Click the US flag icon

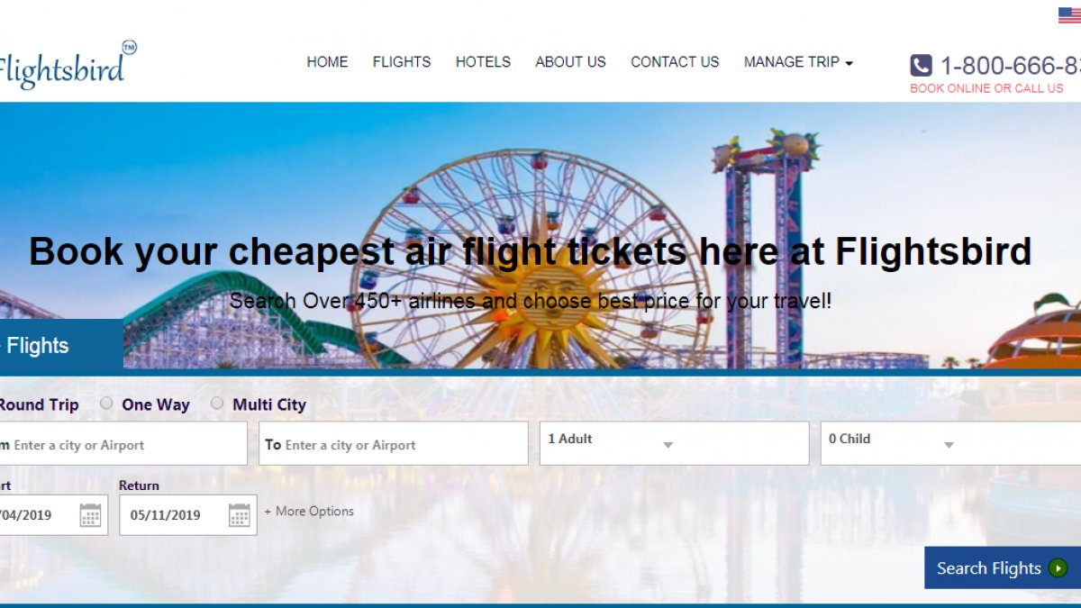point(1069,15)
